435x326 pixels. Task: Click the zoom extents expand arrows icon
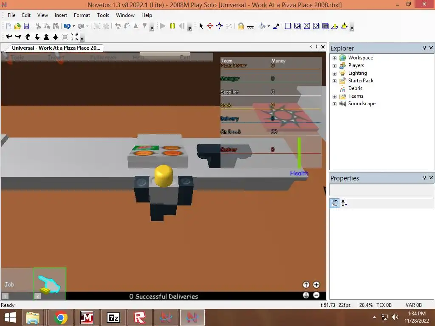[x=74, y=37]
